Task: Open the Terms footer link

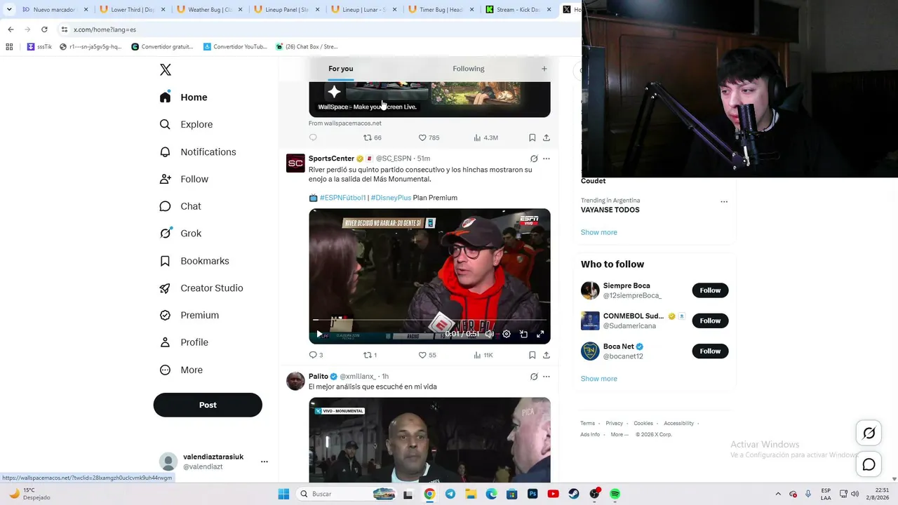Action: point(587,424)
